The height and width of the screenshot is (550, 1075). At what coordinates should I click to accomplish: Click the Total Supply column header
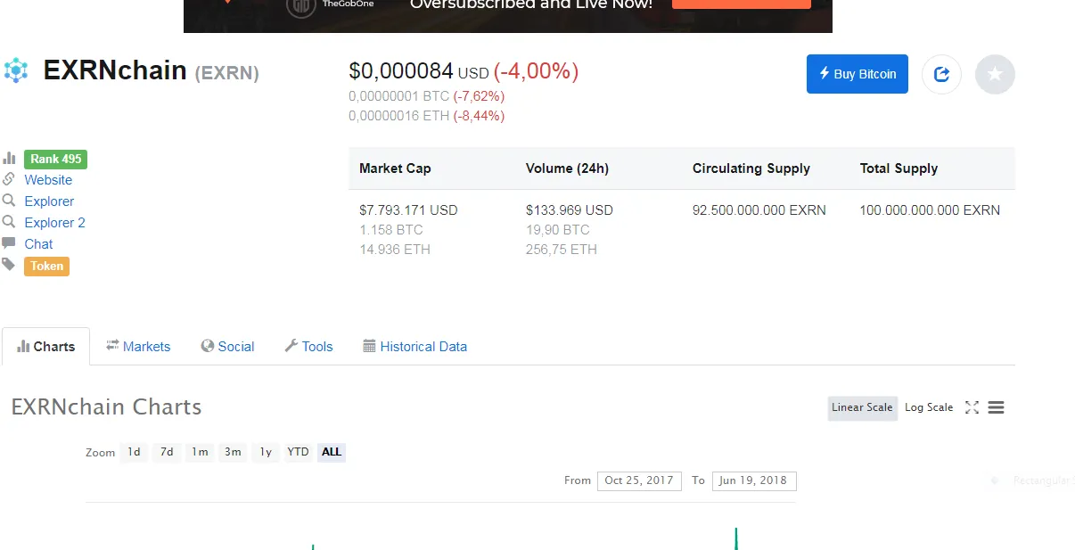899,168
